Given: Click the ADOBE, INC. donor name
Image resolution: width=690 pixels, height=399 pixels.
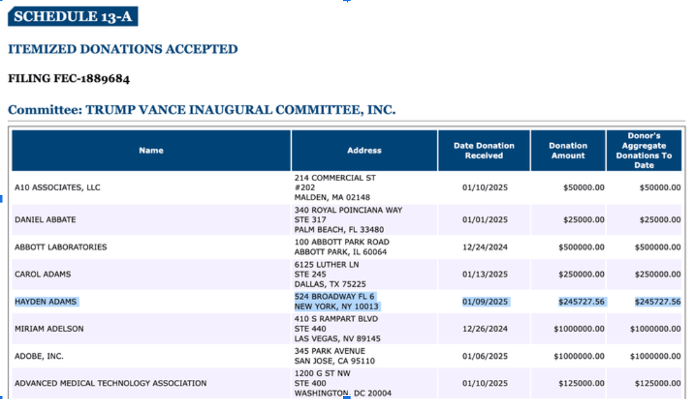Looking at the screenshot, I should point(39,356).
